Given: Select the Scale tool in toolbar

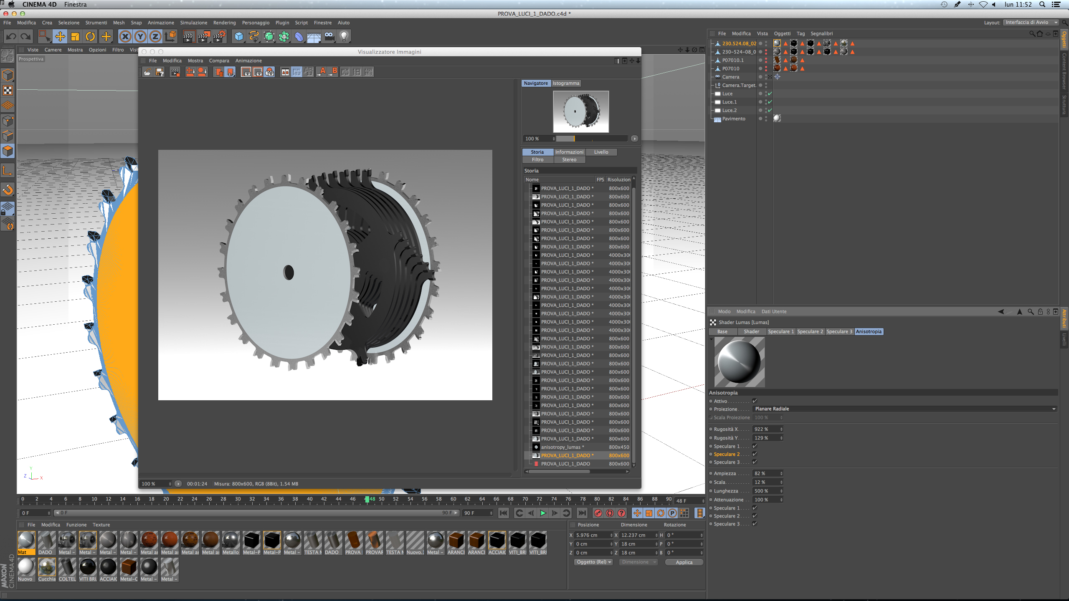Looking at the screenshot, I should point(75,37).
